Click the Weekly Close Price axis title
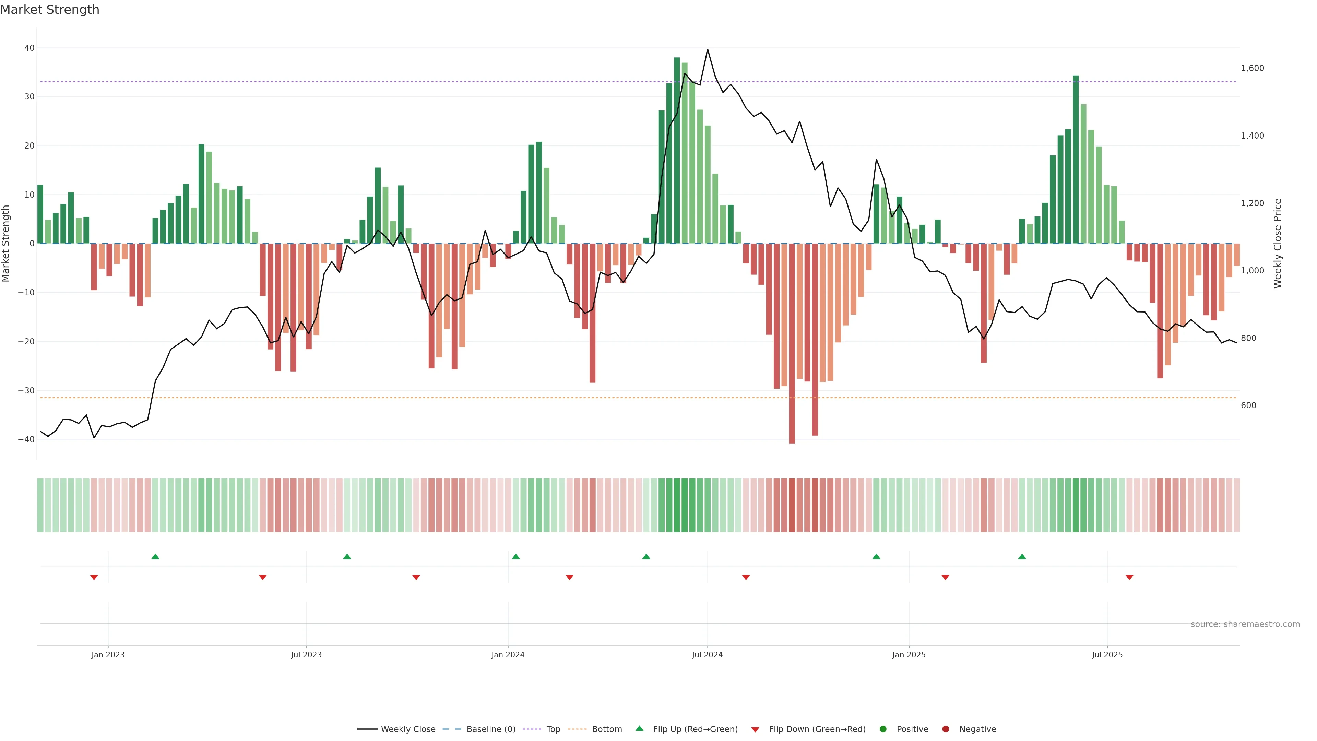Screen dimensions: 1317x741 pos(1278,244)
